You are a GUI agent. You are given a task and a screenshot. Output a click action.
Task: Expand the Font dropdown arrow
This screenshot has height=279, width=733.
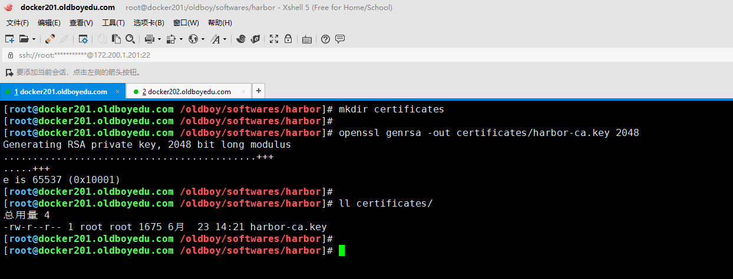click(224, 39)
